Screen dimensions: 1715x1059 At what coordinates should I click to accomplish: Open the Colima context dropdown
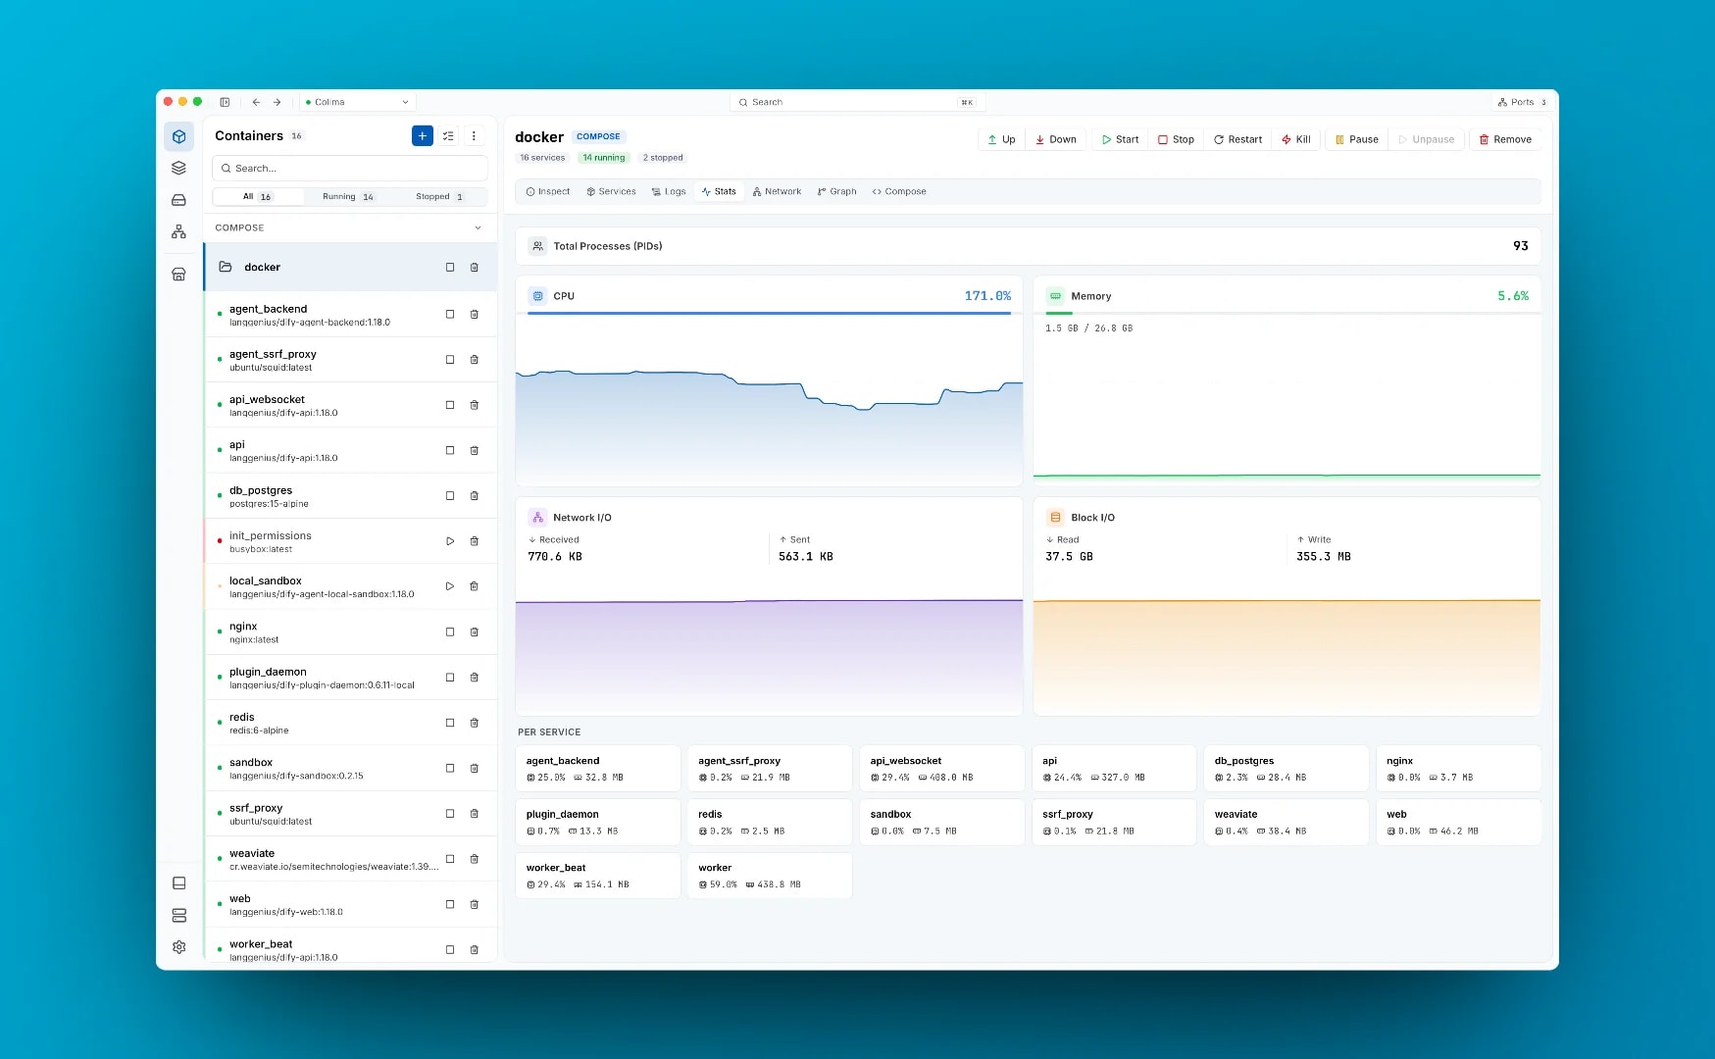(357, 102)
